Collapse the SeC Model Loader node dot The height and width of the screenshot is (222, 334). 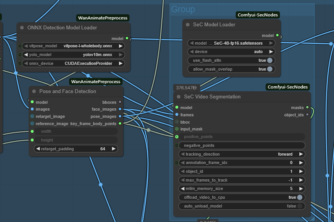pos(188,25)
